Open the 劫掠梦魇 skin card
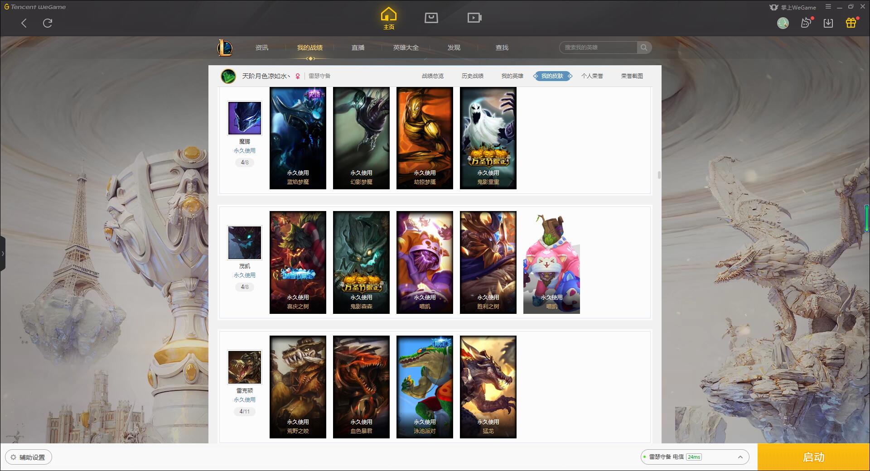870x471 pixels. [425, 138]
